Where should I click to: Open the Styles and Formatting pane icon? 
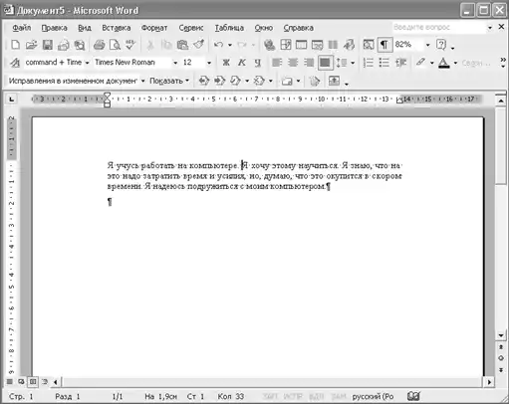[x=15, y=63]
